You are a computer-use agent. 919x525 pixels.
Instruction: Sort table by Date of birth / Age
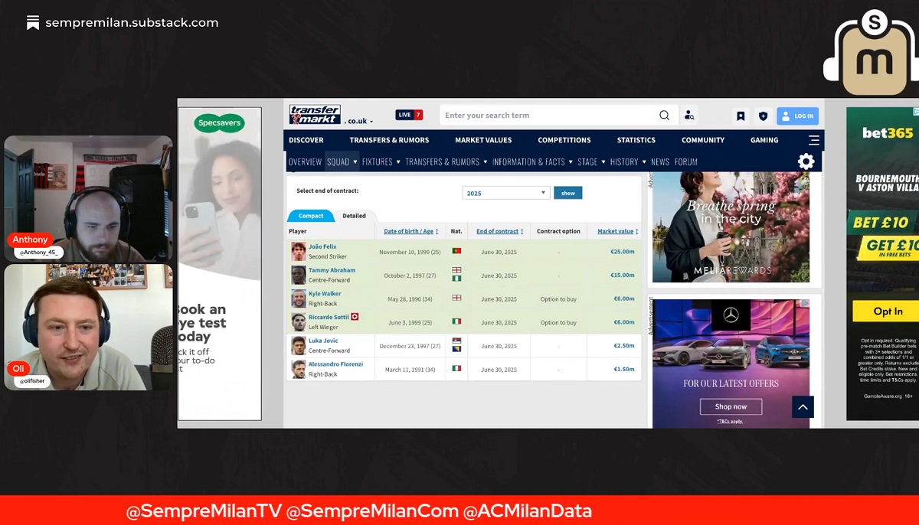[x=411, y=231]
